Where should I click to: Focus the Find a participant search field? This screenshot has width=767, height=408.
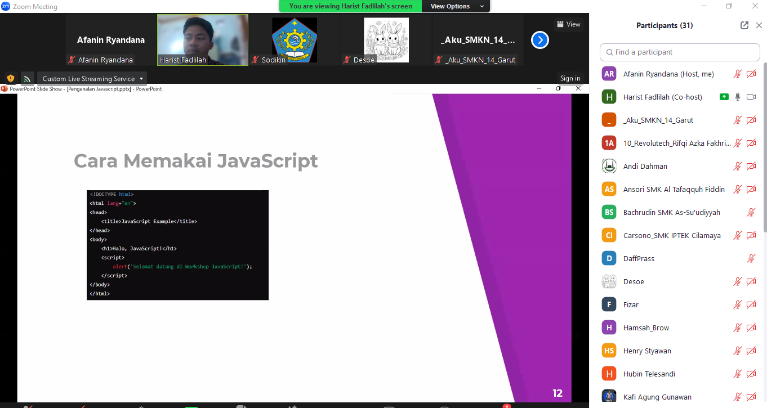click(680, 52)
